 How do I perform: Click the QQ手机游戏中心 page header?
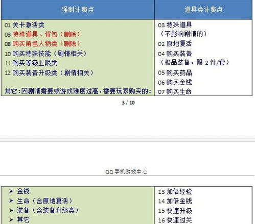126,172
